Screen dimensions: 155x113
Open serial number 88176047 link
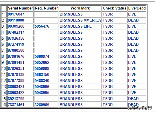(x=16, y=14)
